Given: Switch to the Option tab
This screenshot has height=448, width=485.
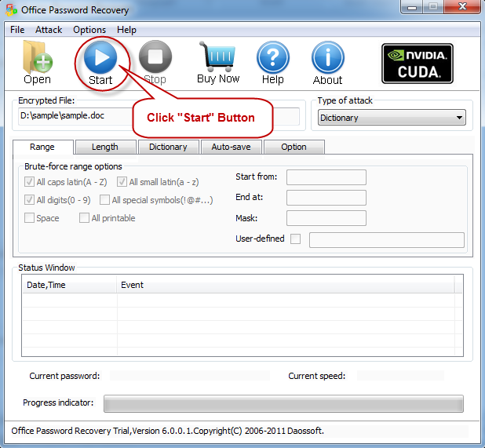Looking at the screenshot, I should click(294, 147).
